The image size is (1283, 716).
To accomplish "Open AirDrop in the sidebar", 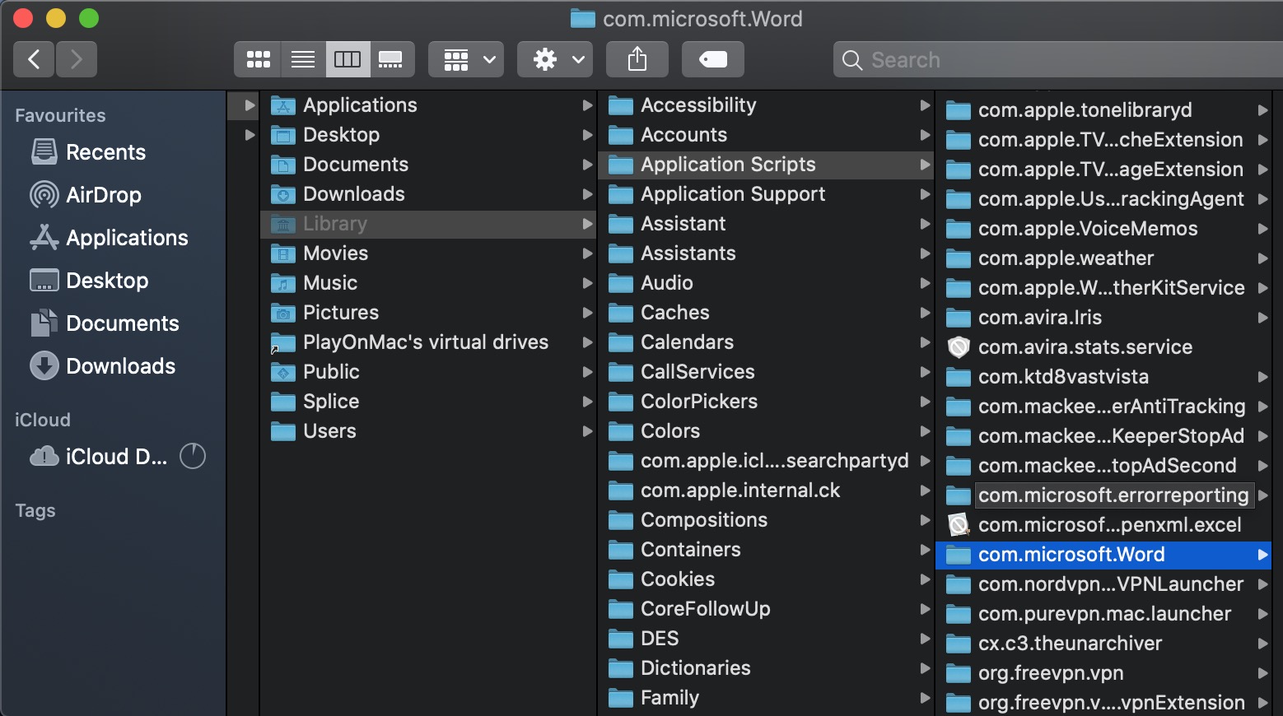I will (86, 195).
